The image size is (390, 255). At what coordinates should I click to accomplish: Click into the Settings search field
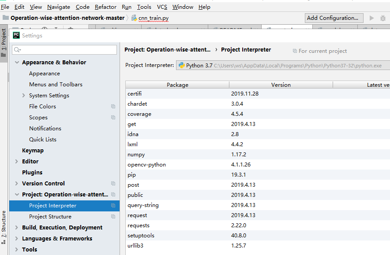64,50
